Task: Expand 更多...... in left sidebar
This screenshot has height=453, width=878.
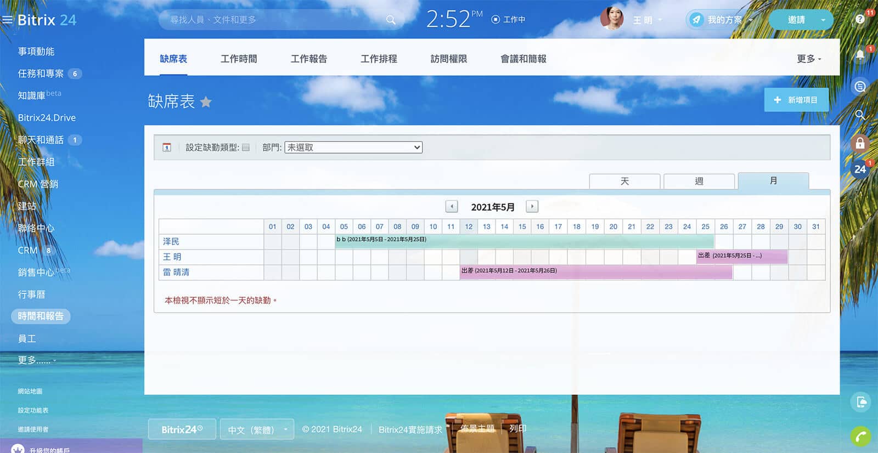Action: tap(37, 360)
